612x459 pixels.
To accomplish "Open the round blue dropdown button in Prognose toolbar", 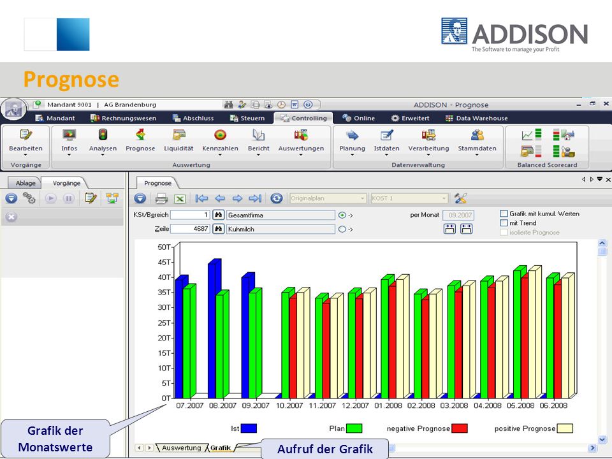I will click(x=140, y=198).
